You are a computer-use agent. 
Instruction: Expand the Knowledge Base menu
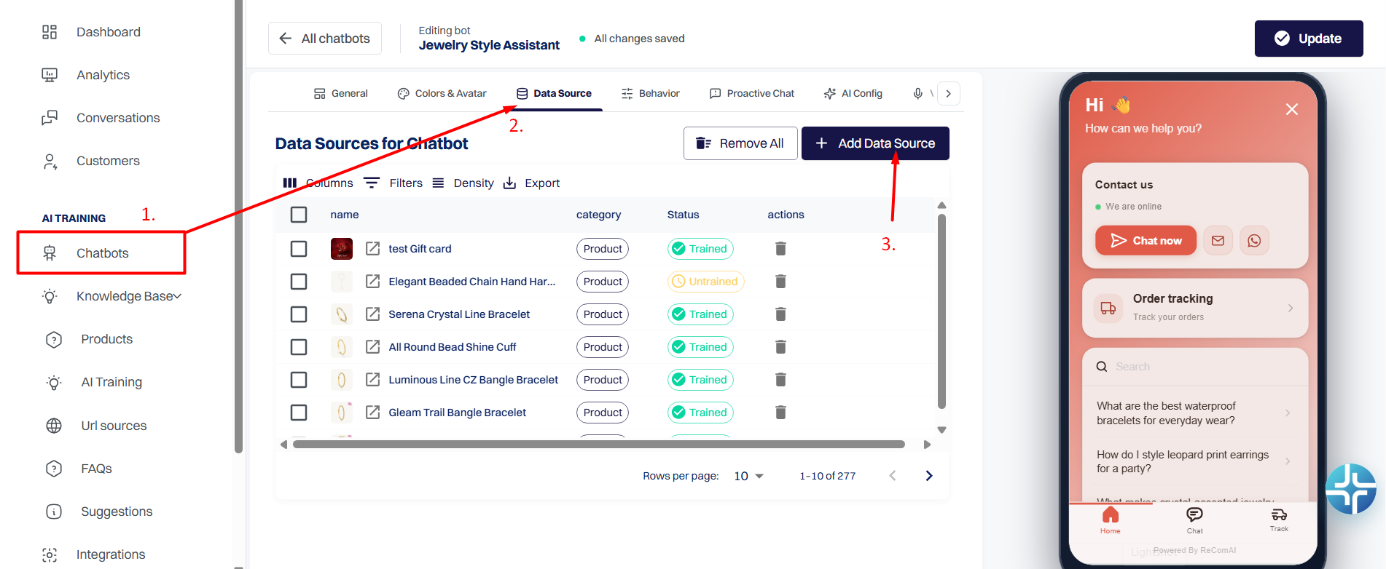pos(111,296)
